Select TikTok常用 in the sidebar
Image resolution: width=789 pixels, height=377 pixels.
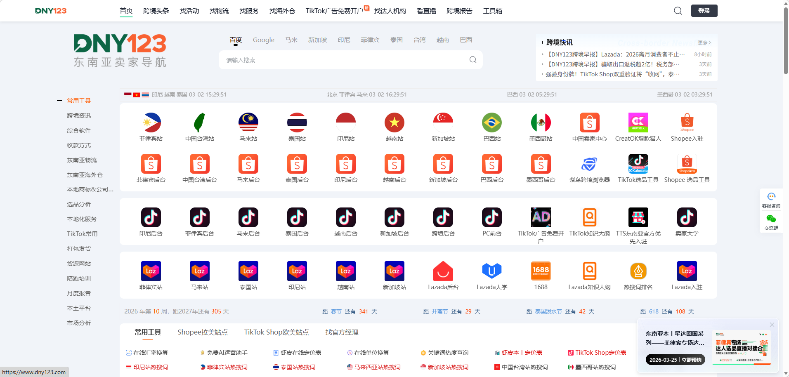(82, 234)
